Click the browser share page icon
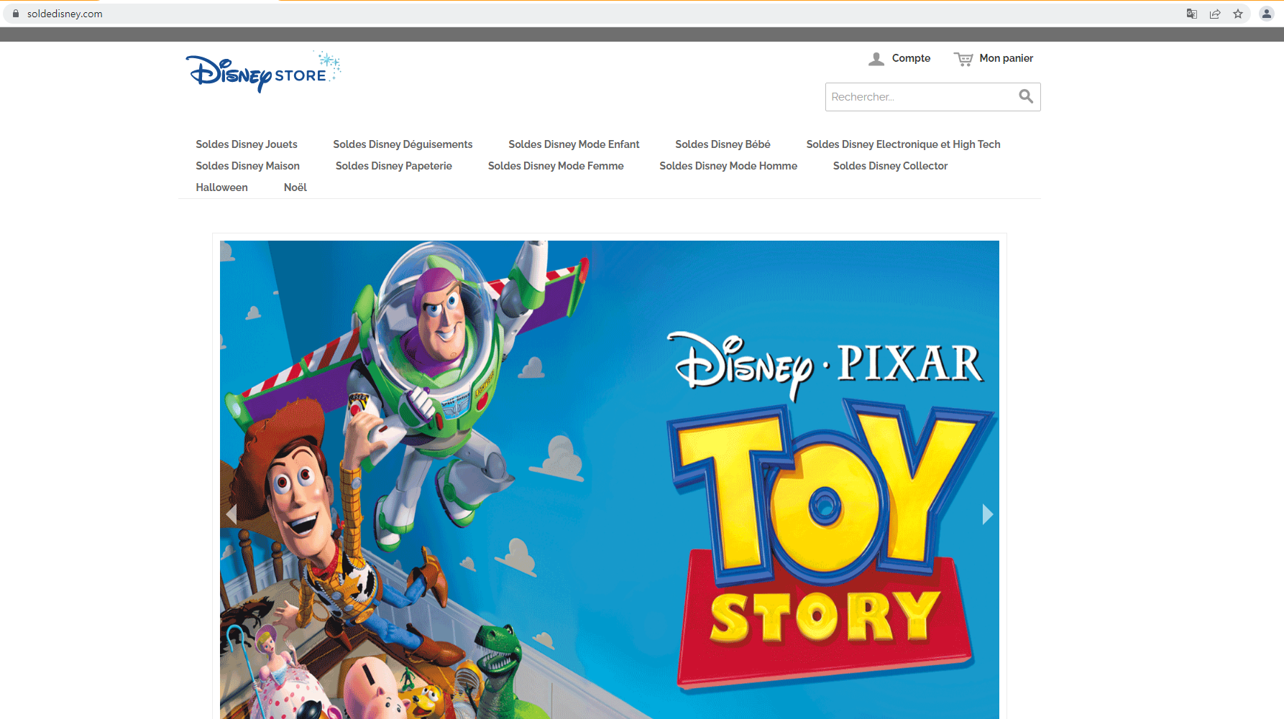This screenshot has width=1284, height=719. coord(1215,14)
